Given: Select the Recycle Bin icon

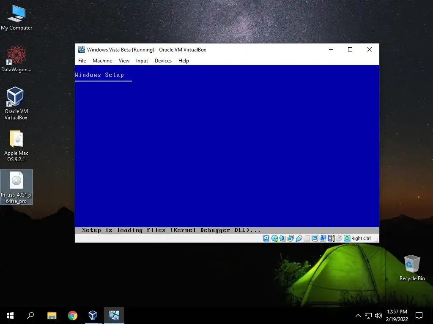Looking at the screenshot, I should point(412,268).
